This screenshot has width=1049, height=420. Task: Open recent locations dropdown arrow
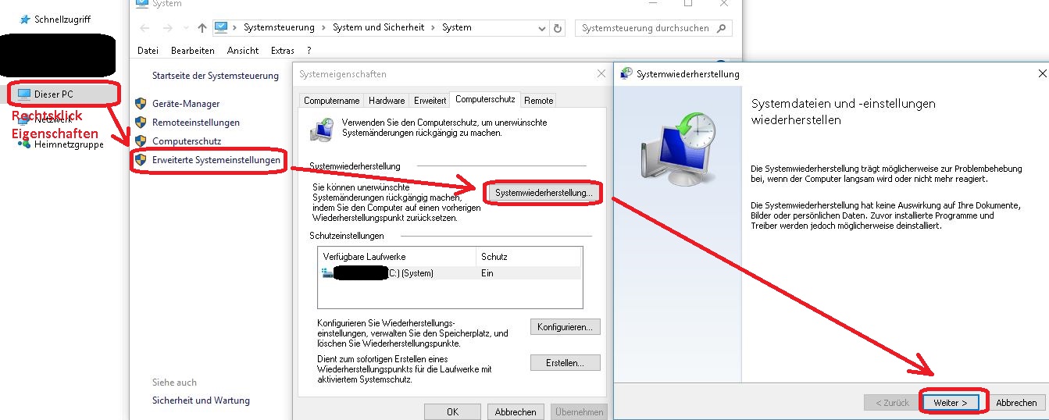pos(187,28)
